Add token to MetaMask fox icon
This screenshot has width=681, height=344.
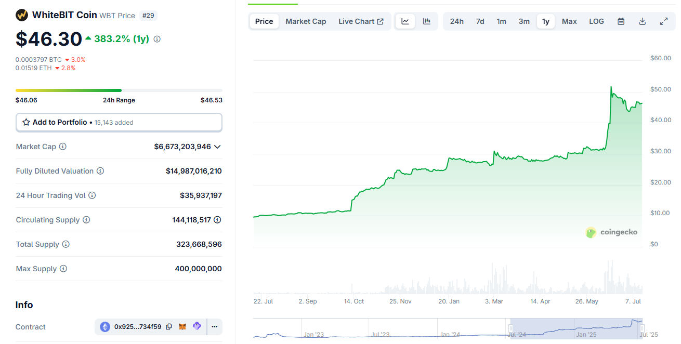point(182,327)
